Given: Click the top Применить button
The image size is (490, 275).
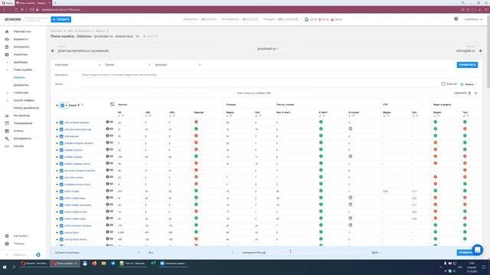Looking at the screenshot, I should click(x=467, y=65).
